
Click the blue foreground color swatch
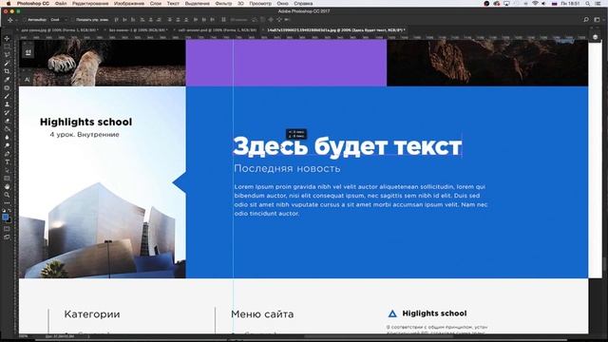click(x=6, y=218)
